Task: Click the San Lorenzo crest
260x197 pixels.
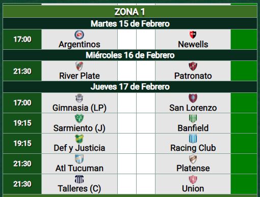Action: click(193, 98)
